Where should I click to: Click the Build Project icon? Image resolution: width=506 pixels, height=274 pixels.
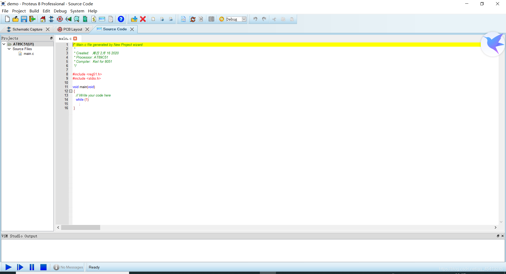[x=183, y=19]
